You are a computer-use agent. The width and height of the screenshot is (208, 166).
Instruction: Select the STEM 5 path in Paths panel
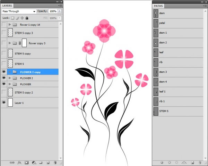(x=178, y=112)
